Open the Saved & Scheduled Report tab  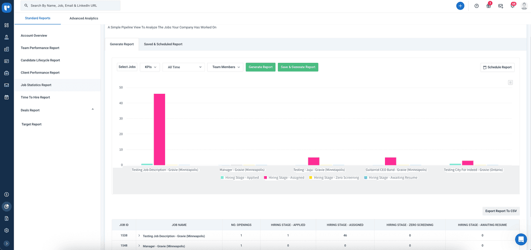(x=163, y=44)
